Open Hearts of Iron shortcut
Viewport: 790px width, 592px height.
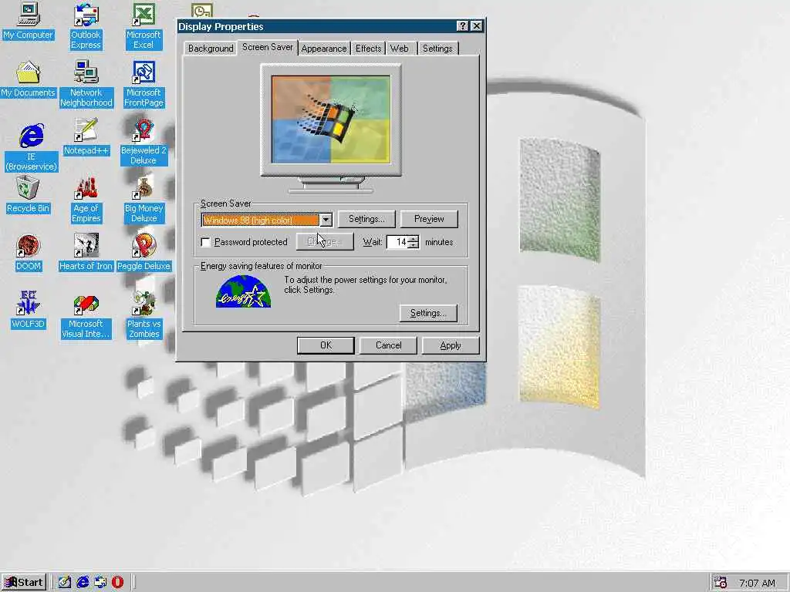point(86,253)
